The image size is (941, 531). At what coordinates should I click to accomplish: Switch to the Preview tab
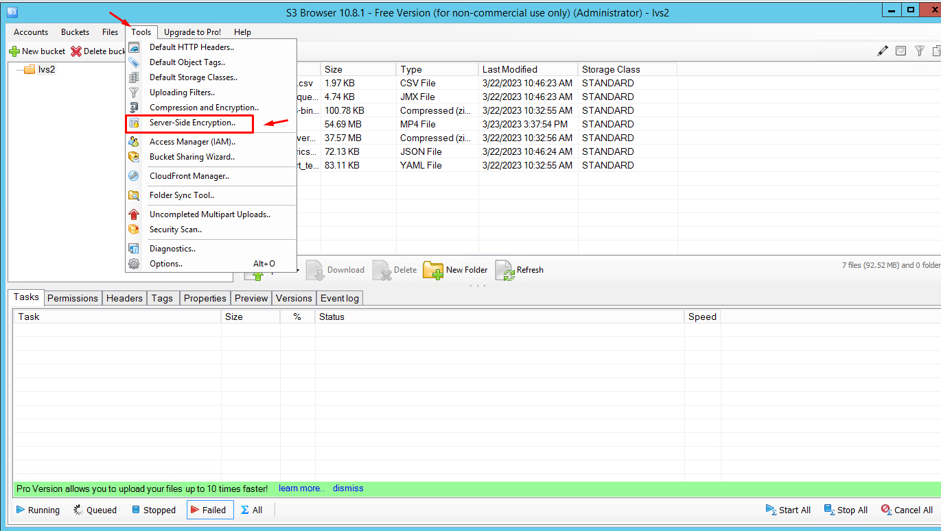point(251,298)
